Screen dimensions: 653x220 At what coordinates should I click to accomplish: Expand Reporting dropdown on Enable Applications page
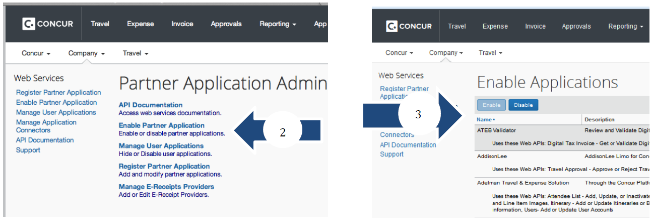[x=626, y=26]
